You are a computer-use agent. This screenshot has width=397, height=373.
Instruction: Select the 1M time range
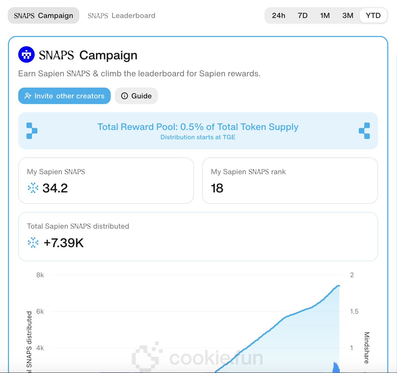point(325,16)
